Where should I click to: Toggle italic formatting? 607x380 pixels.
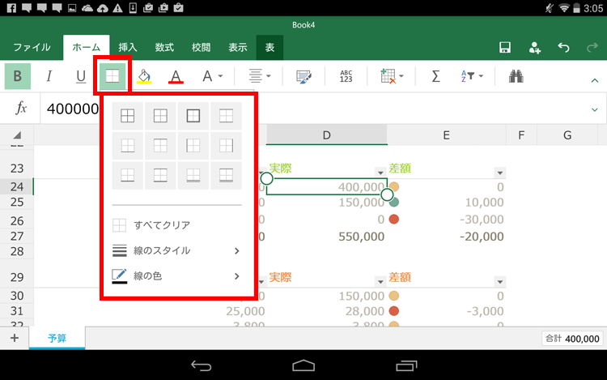point(49,76)
